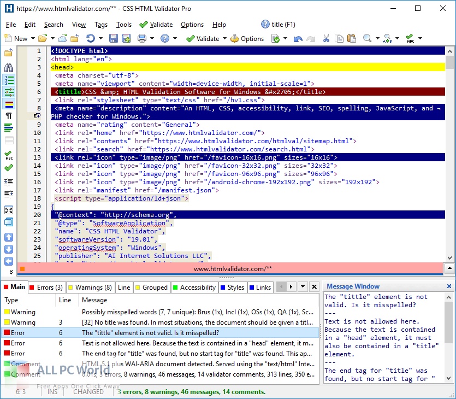The height and width of the screenshot is (399, 456).
Task: Switch to the Errors (3) tab
Action: 45,287
